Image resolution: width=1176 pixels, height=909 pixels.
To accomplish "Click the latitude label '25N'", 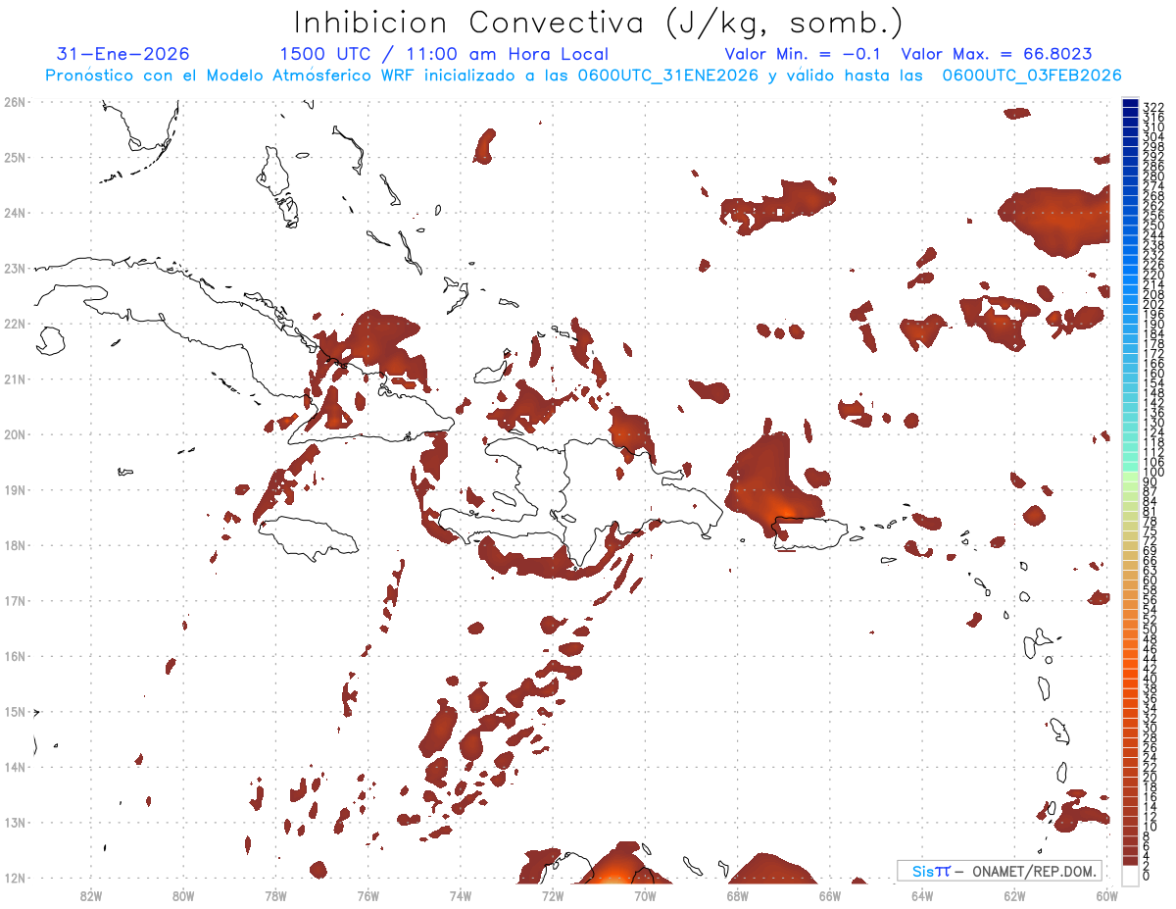I will (x=14, y=157).
